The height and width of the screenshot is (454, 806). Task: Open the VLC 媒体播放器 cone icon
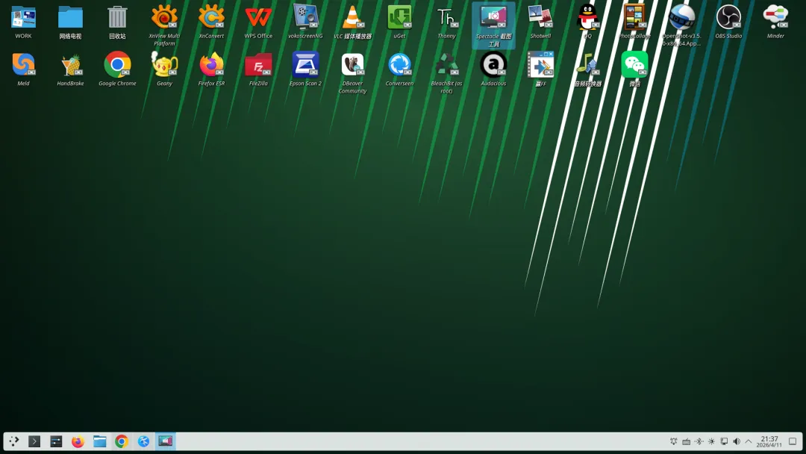[352, 17]
